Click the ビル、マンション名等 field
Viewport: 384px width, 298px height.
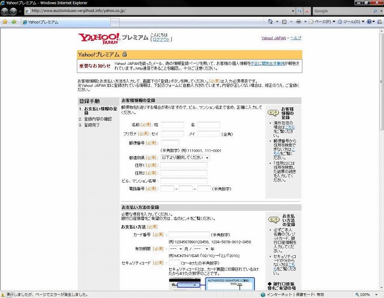point(184,181)
